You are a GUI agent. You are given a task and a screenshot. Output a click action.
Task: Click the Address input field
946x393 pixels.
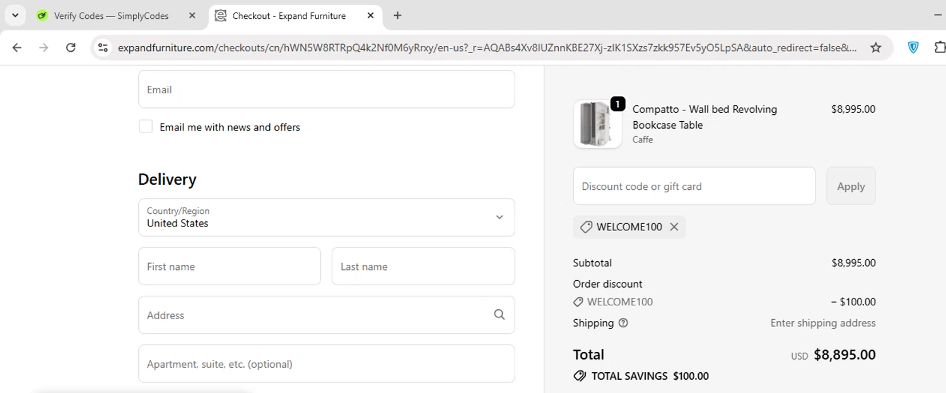(327, 315)
